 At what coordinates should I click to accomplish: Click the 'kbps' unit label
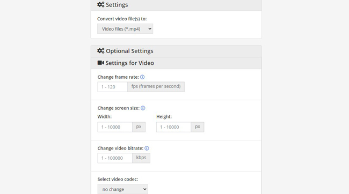[141, 158]
